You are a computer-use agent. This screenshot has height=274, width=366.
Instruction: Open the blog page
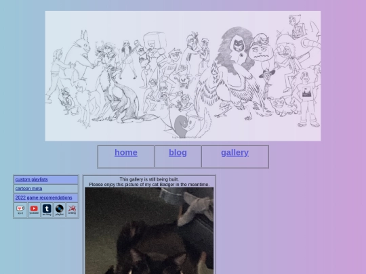click(x=178, y=153)
